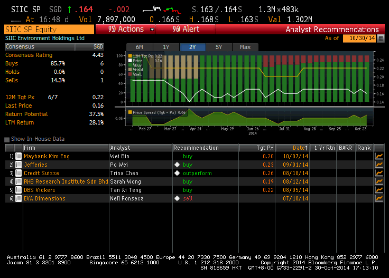Open the report document icon for Maybank Kim Eng
The width and height of the screenshot is (389, 278).
[18, 156]
